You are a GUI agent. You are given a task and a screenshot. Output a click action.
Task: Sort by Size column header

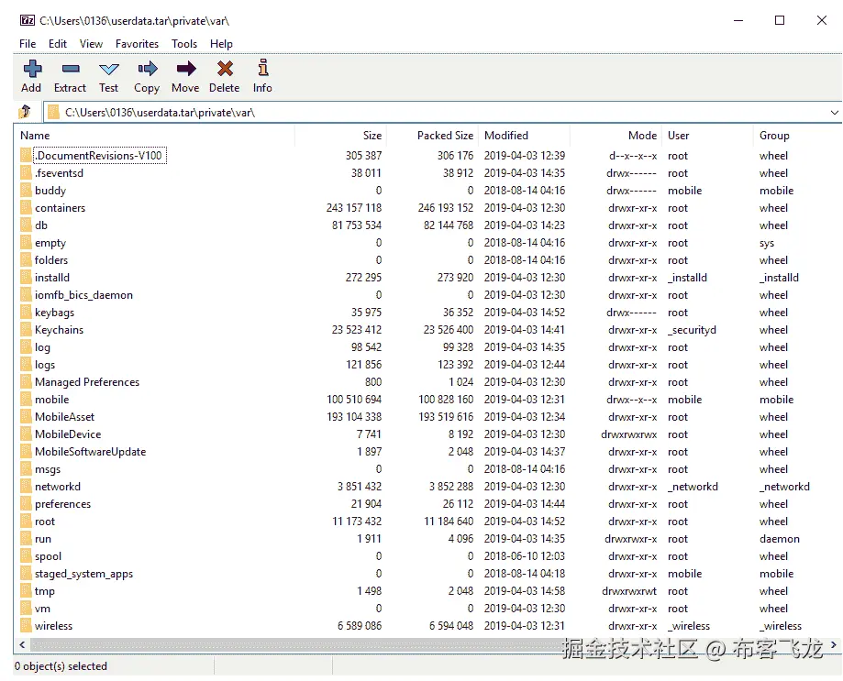[341, 136]
